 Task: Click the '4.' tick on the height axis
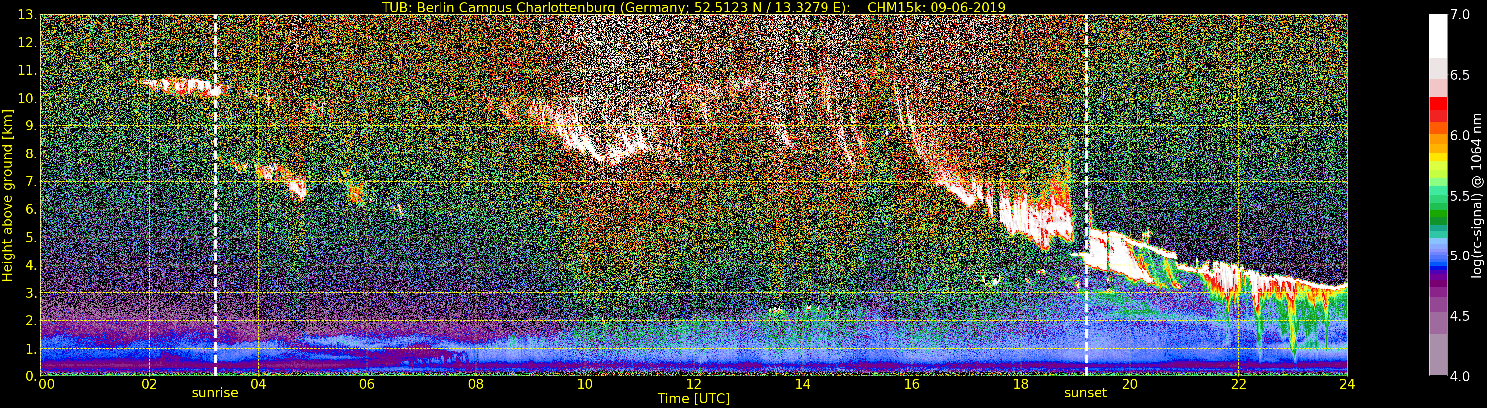pos(30,265)
